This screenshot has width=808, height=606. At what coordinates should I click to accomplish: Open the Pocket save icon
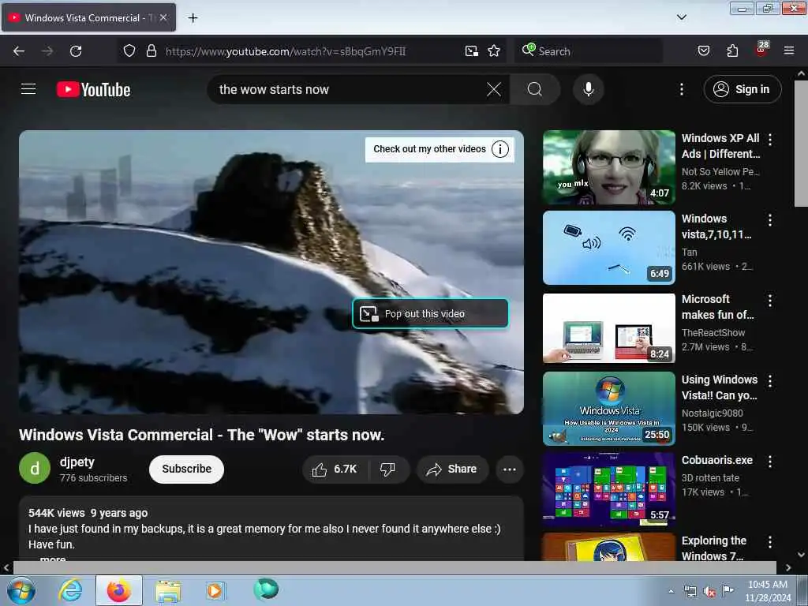coord(703,51)
